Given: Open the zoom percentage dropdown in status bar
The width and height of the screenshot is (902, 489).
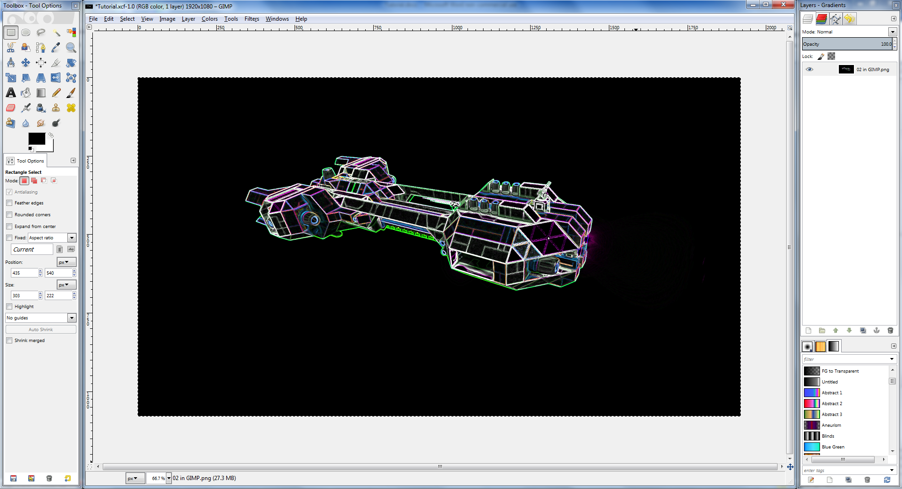Looking at the screenshot, I should (x=169, y=478).
